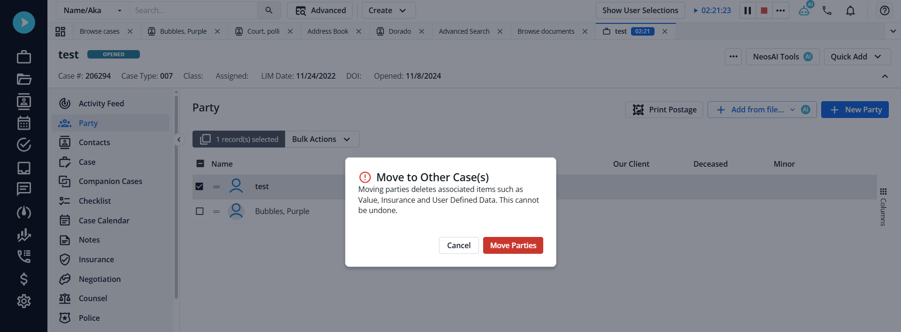901x332 pixels.
Task: Open timer more options ellipsis
Action: pyautogui.click(x=781, y=10)
